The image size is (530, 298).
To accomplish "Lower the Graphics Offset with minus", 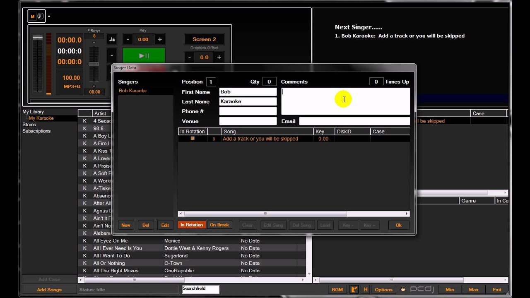I will (x=190, y=57).
